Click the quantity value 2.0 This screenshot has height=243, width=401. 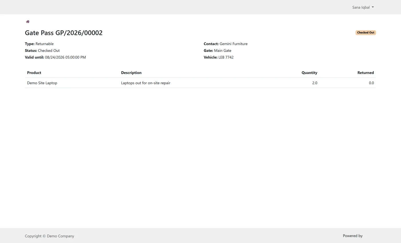(314, 83)
